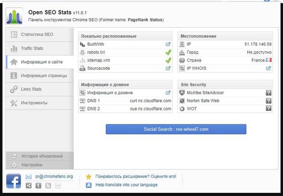Image resolution: width=283 pixels, height=196 pixels.
Task: Switch to the Traffic Stats tab
Action: click(x=40, y=48)
